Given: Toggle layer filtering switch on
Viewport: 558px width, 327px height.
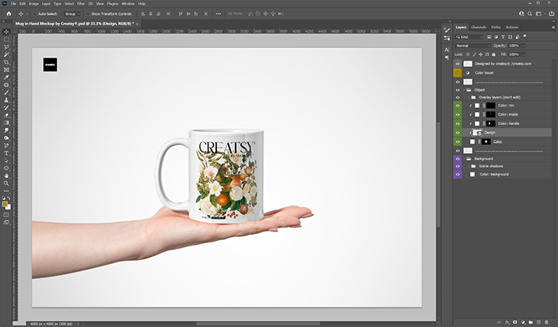Looking at the screenshot, I should [x=525, y=37].
